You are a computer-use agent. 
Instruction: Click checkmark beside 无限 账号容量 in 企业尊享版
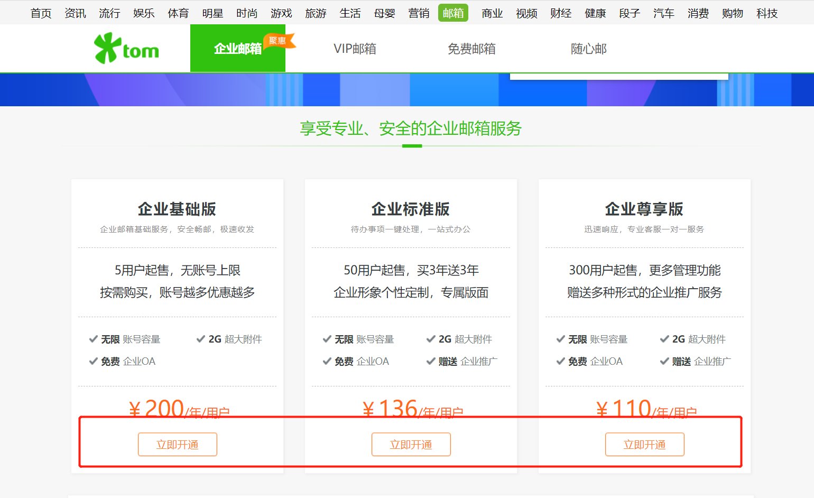click(560, 339)
